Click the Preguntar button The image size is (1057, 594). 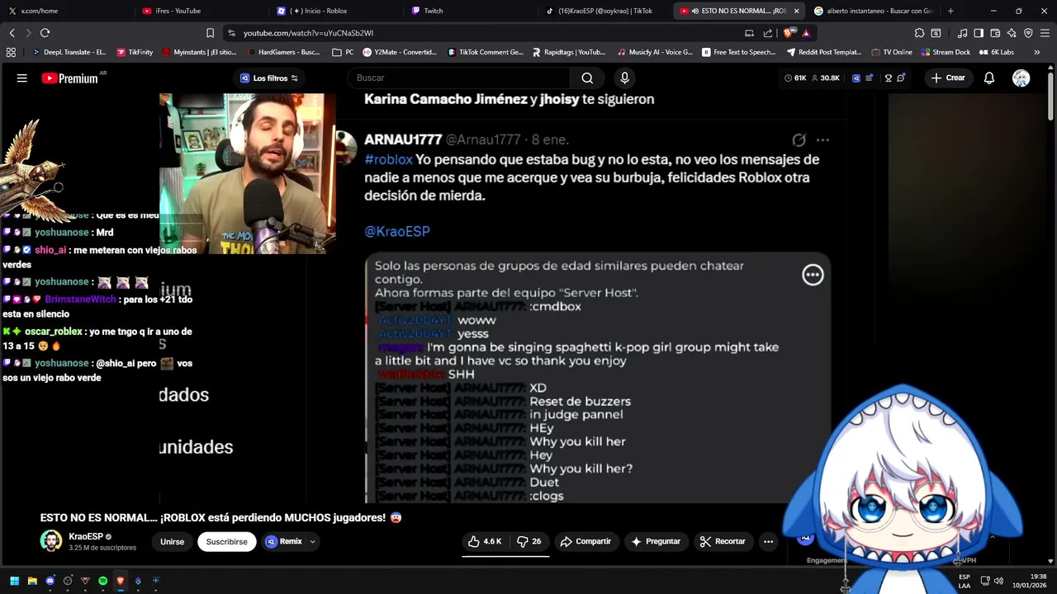click(x=656, y=541)
